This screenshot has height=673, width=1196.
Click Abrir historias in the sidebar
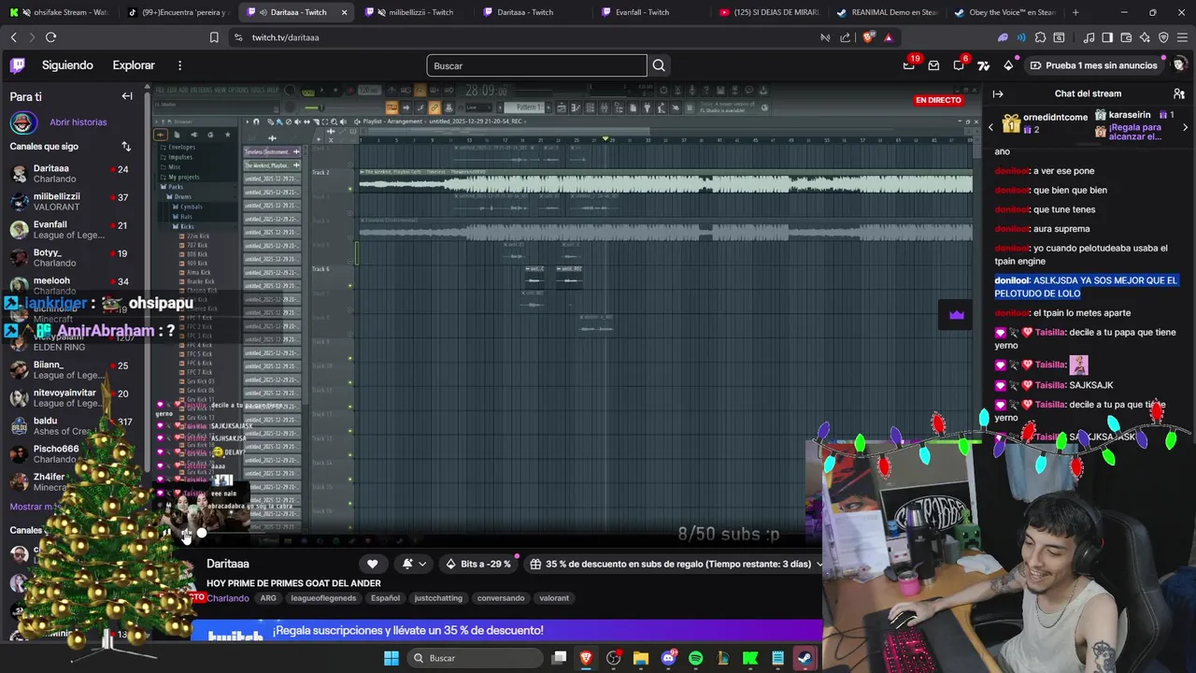[x=78, y=122]
